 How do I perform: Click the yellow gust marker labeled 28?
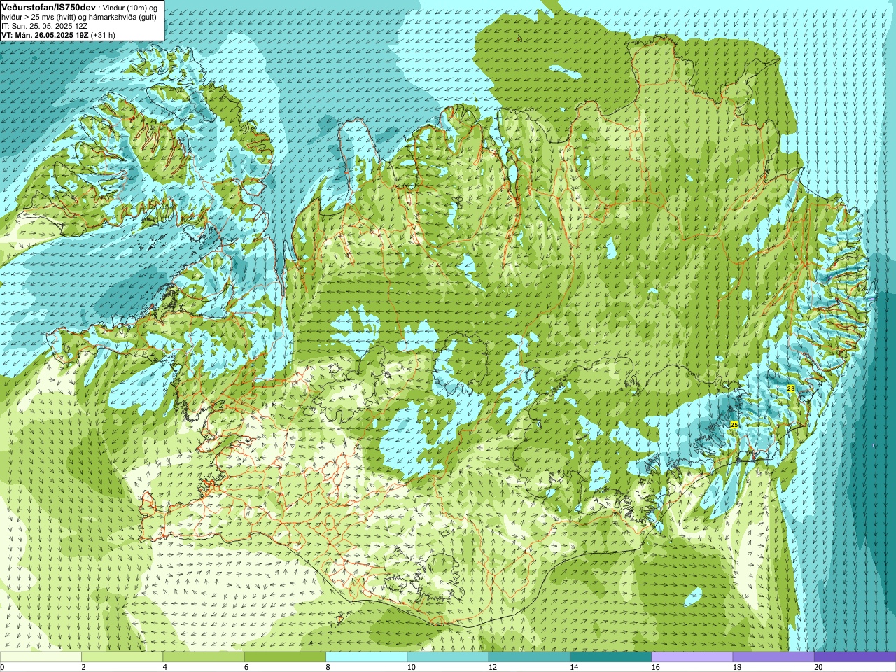coord(790,388)
